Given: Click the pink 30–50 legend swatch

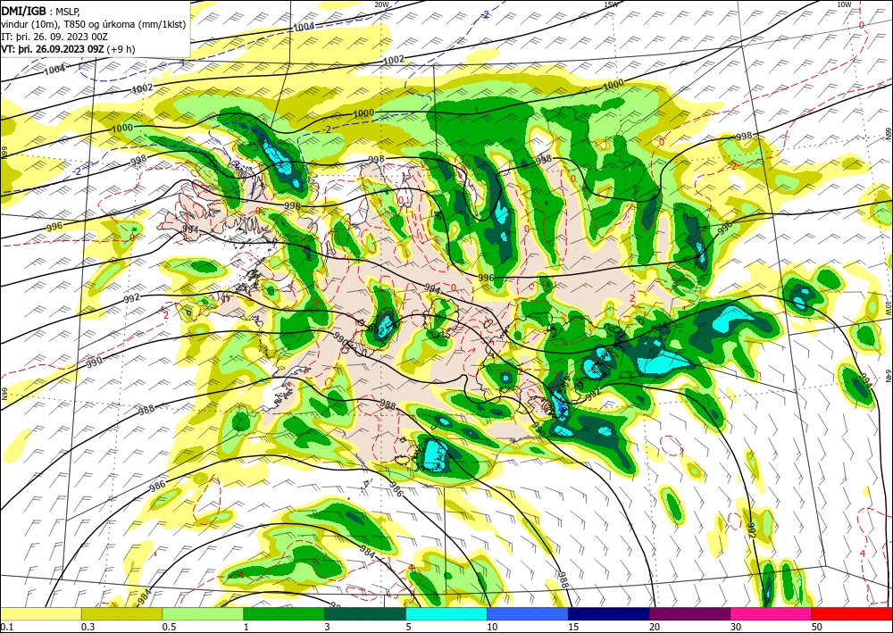Looking at the screenshot, I should [771, 613].
